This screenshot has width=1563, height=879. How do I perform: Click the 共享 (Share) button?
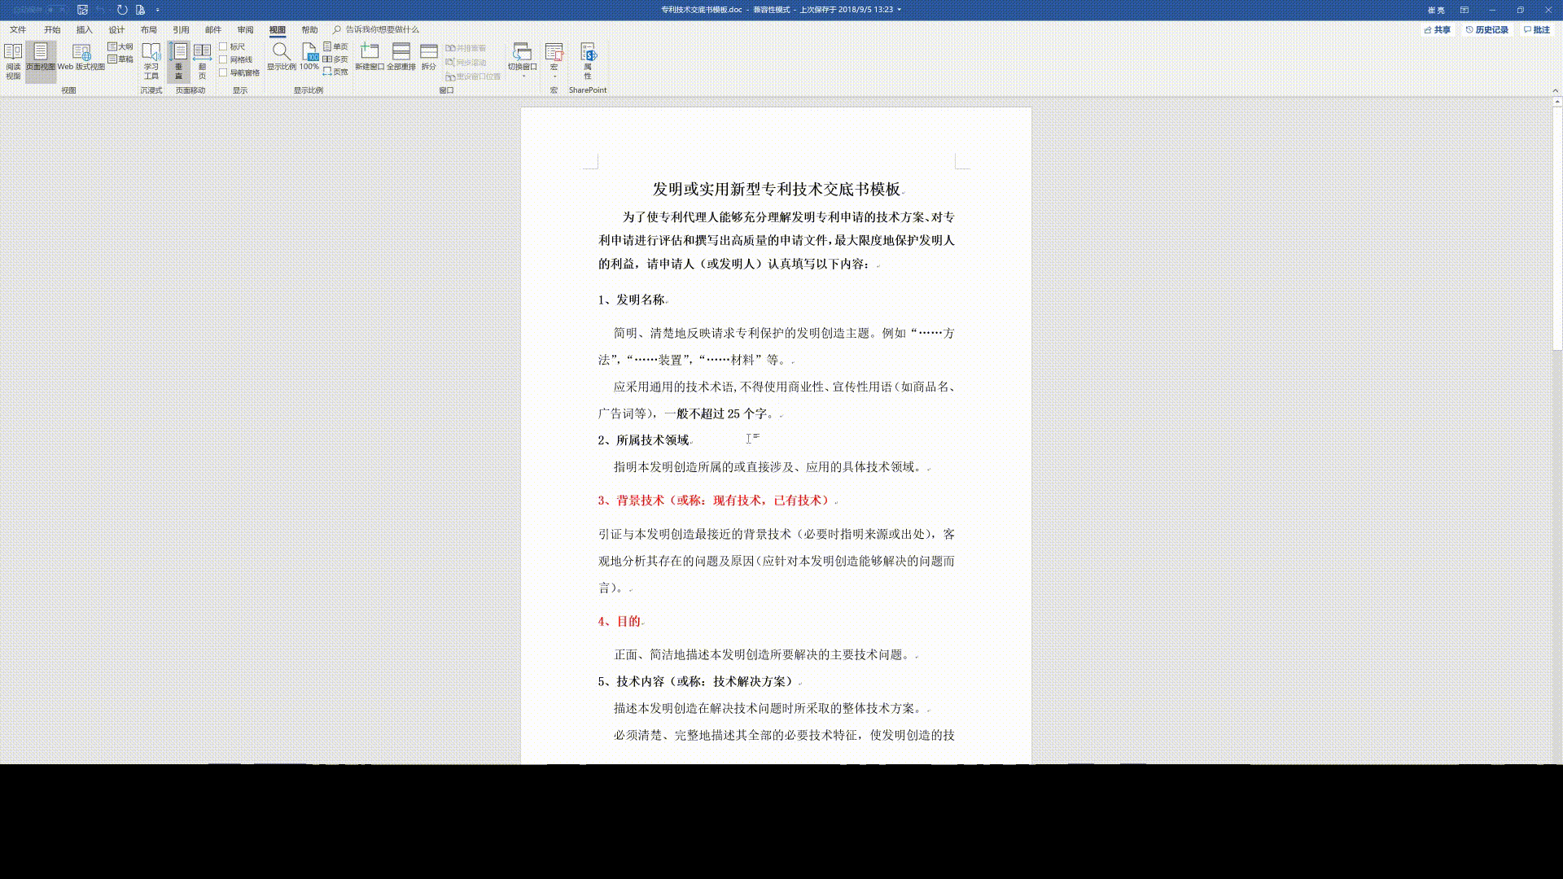[x=1438, y=29]
